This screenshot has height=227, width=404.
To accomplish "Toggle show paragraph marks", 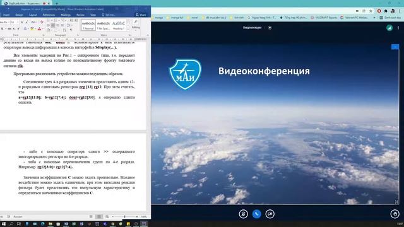I will 71,30.
